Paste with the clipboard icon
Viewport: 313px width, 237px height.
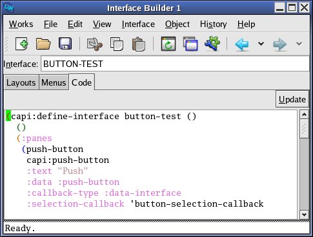point(139,44)
